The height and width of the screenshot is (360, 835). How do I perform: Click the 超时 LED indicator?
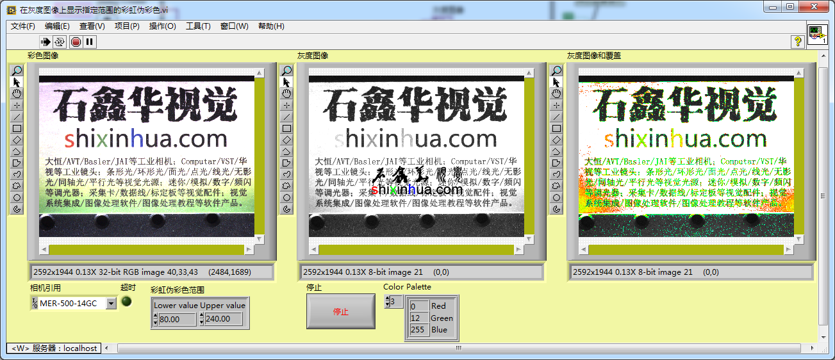(x=127, y=302)
